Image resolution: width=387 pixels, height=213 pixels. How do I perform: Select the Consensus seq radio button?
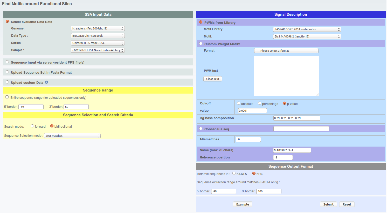click(x=201, y=129)
